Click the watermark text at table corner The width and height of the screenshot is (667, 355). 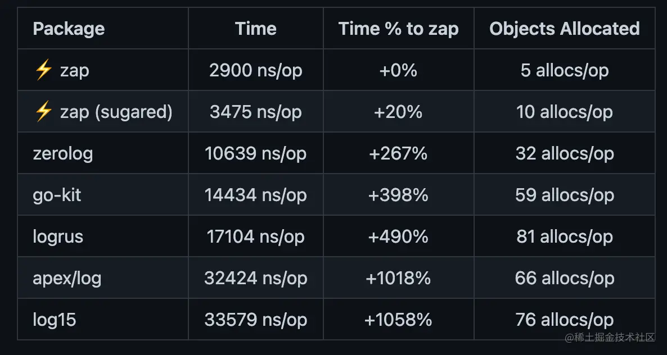pyautogui.click(x=609, y=338)
